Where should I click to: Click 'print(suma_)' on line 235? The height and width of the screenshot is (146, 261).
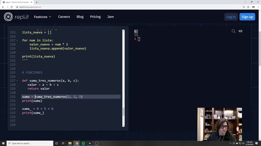coord(33,113)
